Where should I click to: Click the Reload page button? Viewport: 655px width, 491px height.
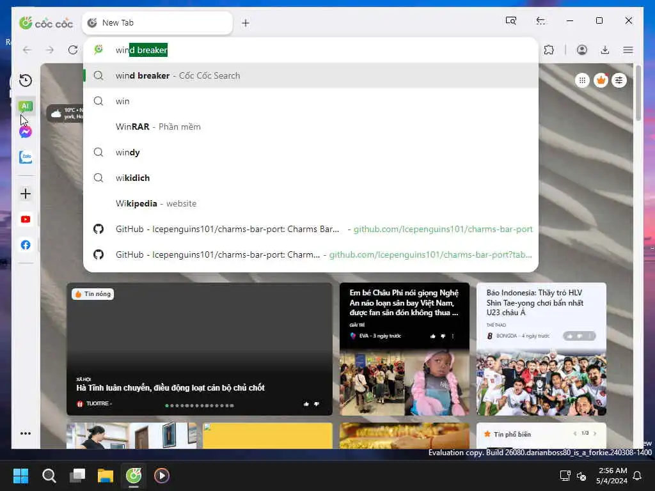coord(73,50)
